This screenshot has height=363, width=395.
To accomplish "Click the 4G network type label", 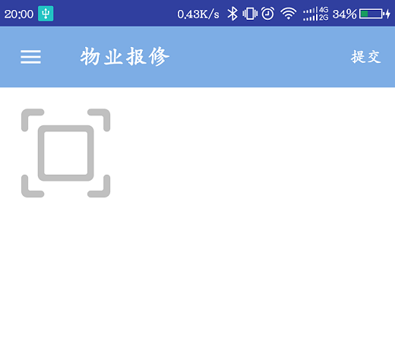I will (324, 10).
